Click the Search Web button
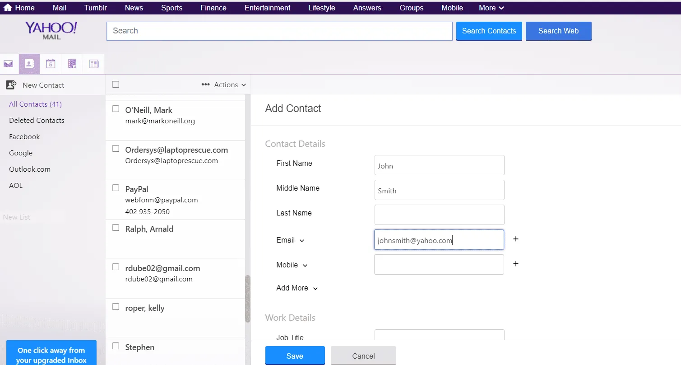 [559, 31]
